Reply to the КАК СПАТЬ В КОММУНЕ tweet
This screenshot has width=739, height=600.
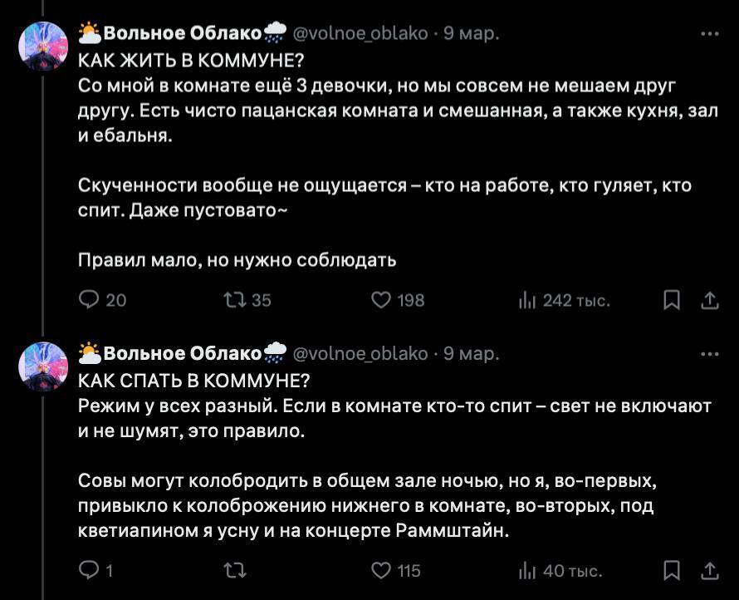pyautogui.click(x=88, y=570)
